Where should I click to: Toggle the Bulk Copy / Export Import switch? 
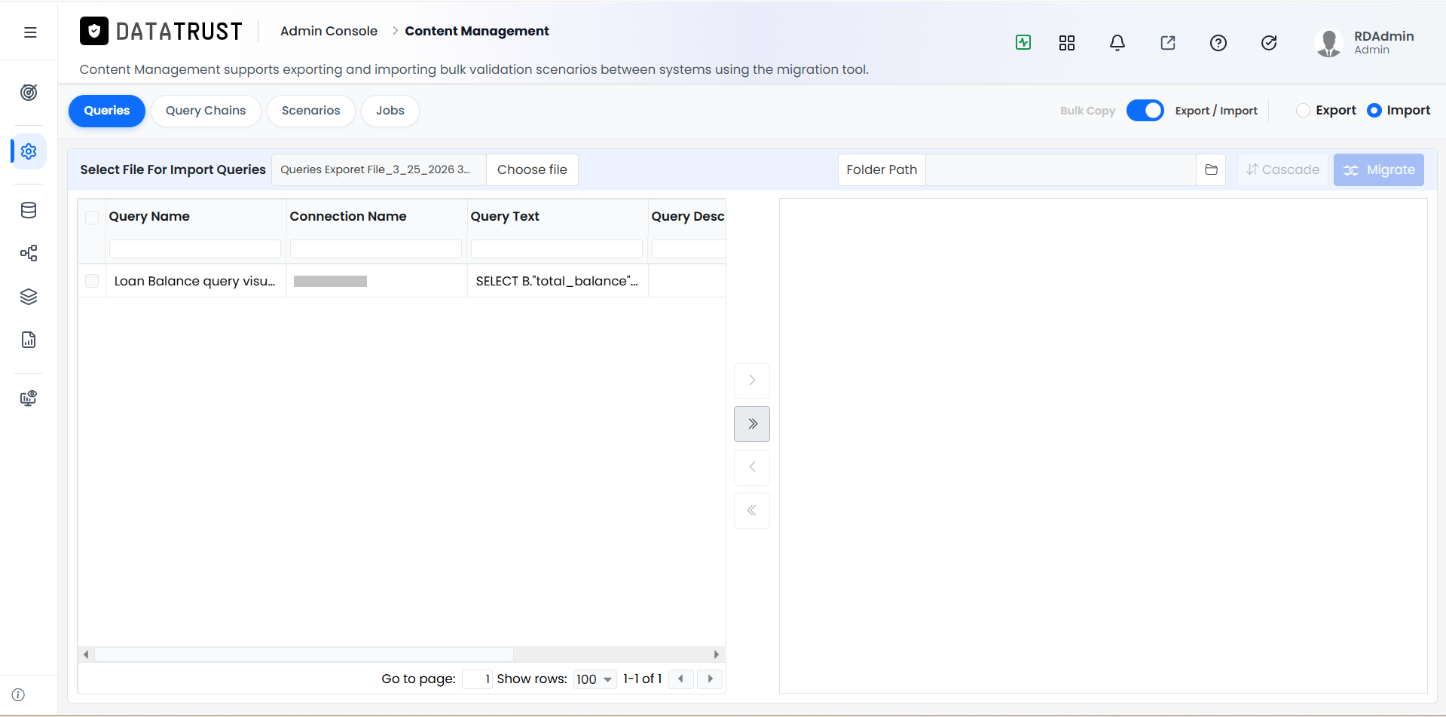click(1145, 110)
